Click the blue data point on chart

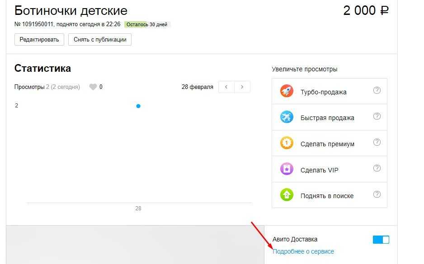coord(138,106)
